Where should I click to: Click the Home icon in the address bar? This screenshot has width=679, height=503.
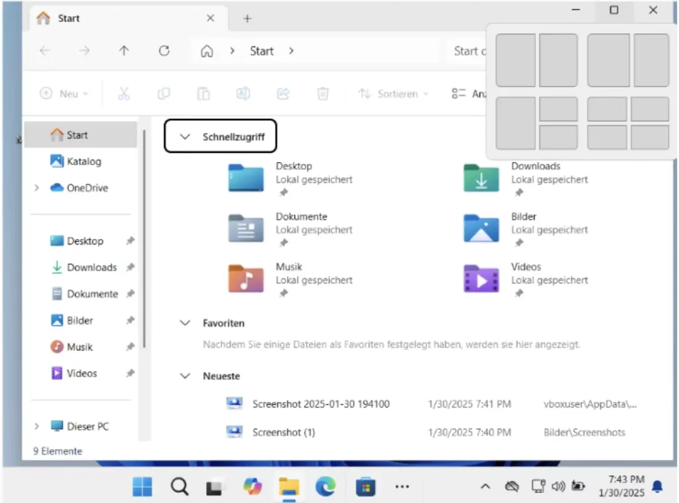pos(206,50)
